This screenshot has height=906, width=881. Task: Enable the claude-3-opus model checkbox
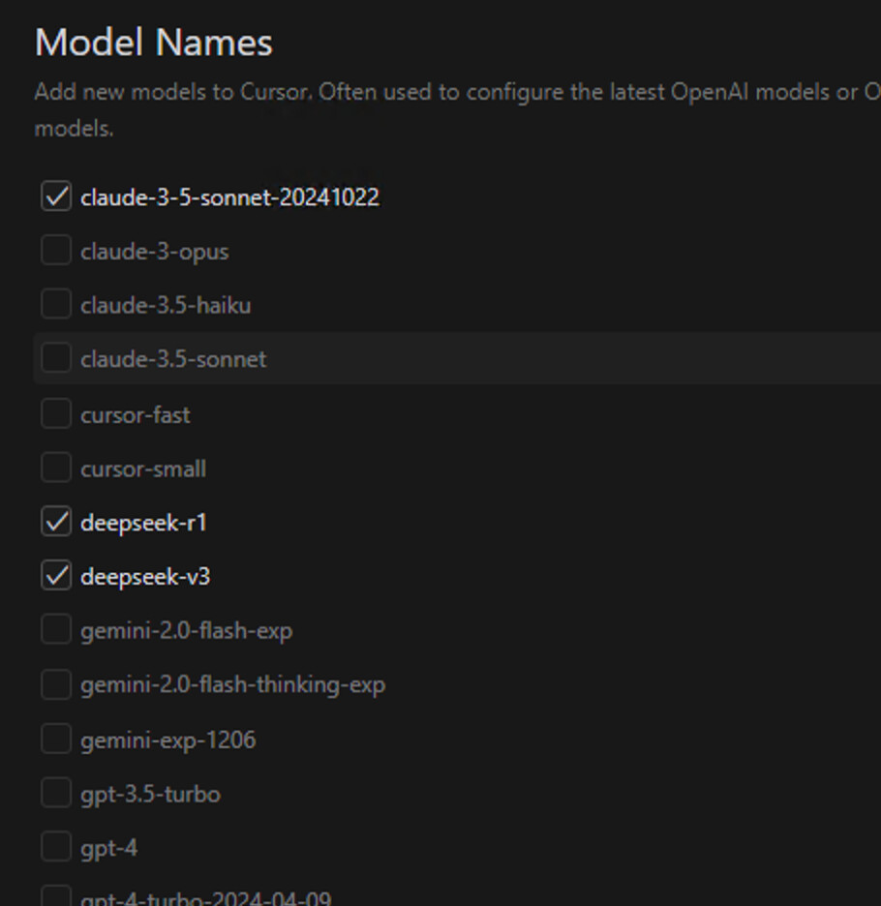point(56,251)
